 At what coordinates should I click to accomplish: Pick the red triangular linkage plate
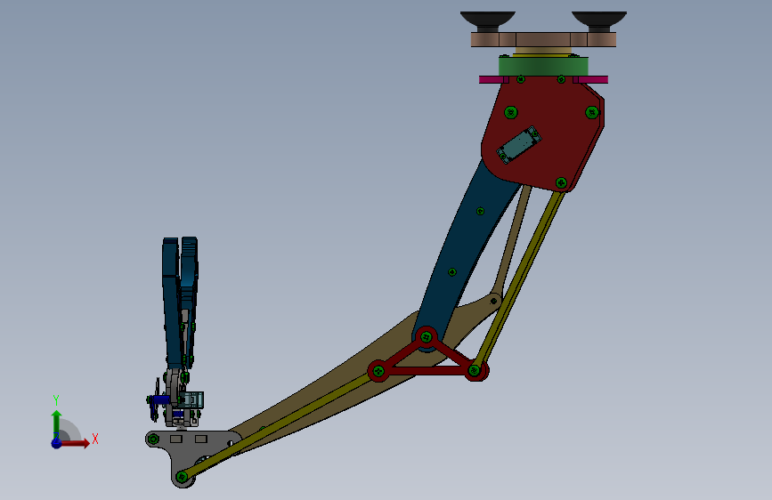pos(427,356)
